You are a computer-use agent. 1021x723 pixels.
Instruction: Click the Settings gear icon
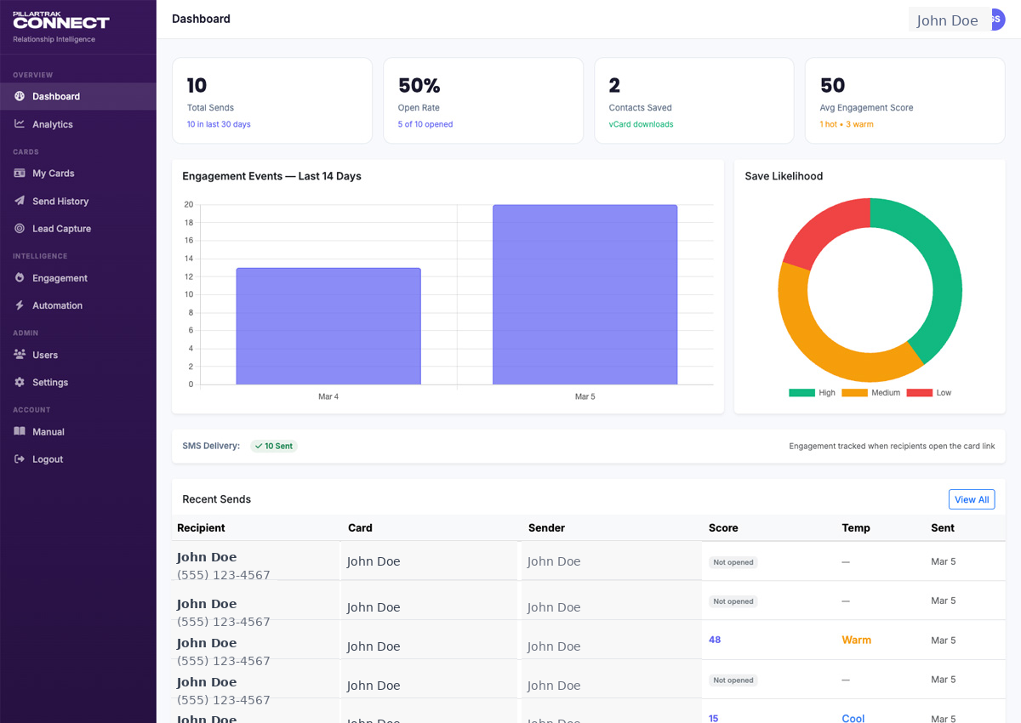(x=20, y=382)
